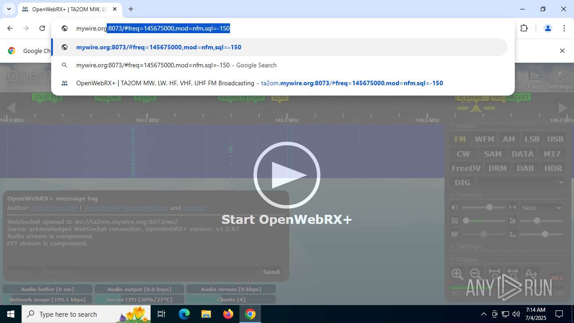Open the digital mode selection dropdown
This screenshot has height=323, width=574.
522,182
